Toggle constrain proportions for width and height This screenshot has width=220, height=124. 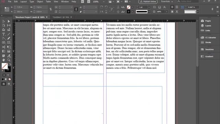[51, 9]
